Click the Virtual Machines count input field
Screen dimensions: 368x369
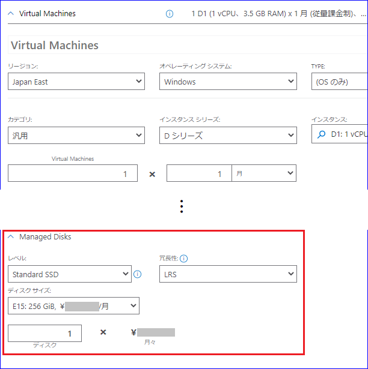coord(73,173)
